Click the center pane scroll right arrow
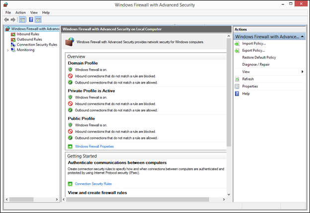The width and height of the screenshot is (310, 213). (x=224, y=200)
